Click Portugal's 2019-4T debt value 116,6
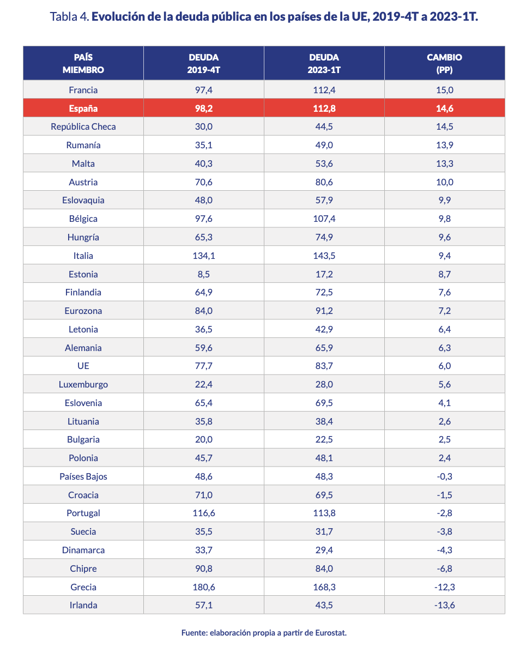Image resolution: width=532 pixels, height=653 pixels. [203, 513]
